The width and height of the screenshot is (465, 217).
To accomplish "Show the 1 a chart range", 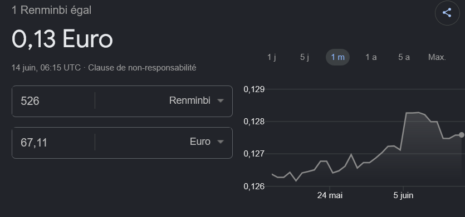I will (371, 57).
